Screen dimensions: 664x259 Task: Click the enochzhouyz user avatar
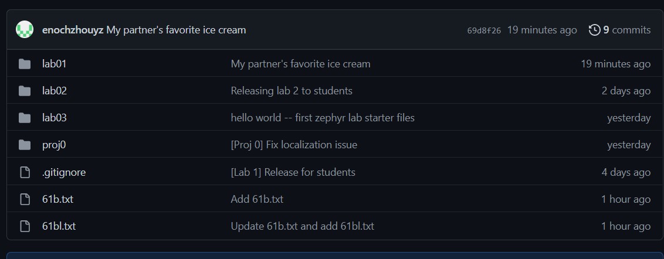25,29
